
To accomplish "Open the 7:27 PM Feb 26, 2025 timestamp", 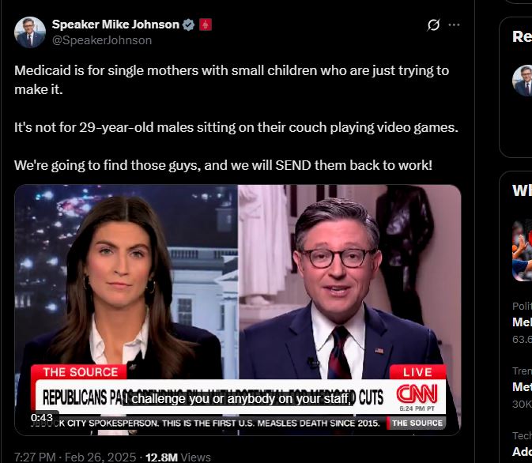I will click(x=75, y=457).
